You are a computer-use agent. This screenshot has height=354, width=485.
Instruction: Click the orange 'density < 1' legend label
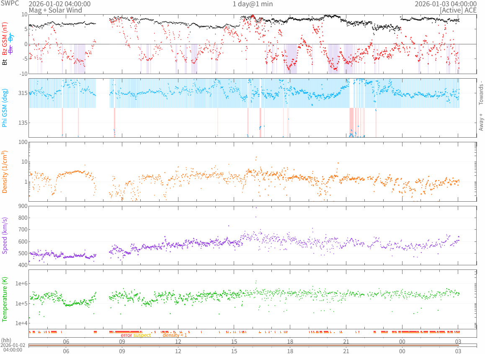(x=175, y=335)
